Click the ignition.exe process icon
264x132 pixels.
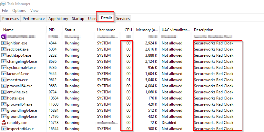coord(4,43)
